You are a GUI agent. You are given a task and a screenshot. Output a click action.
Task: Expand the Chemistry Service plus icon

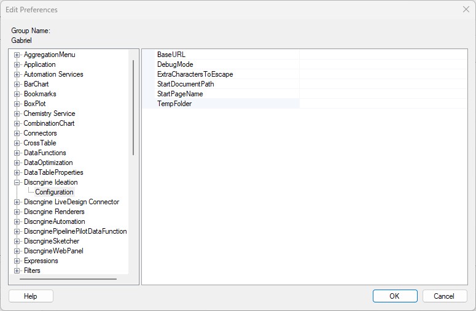tap(17, 113)
